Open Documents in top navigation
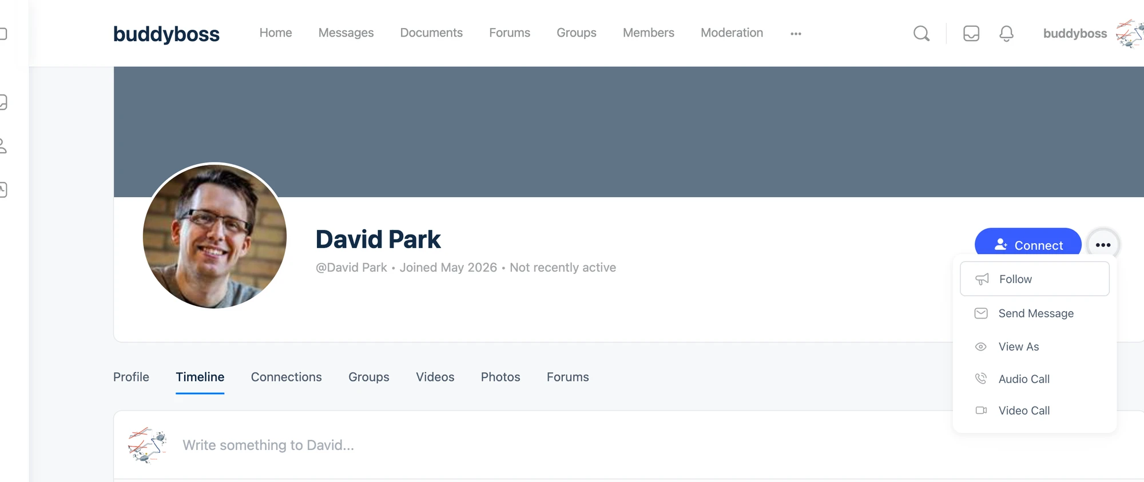This screenshot has width=1144, height=482. pos(431,33)
